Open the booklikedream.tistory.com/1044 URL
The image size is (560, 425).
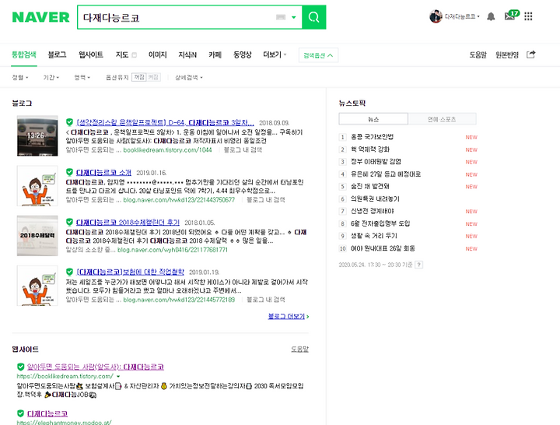tap(167, 149)
